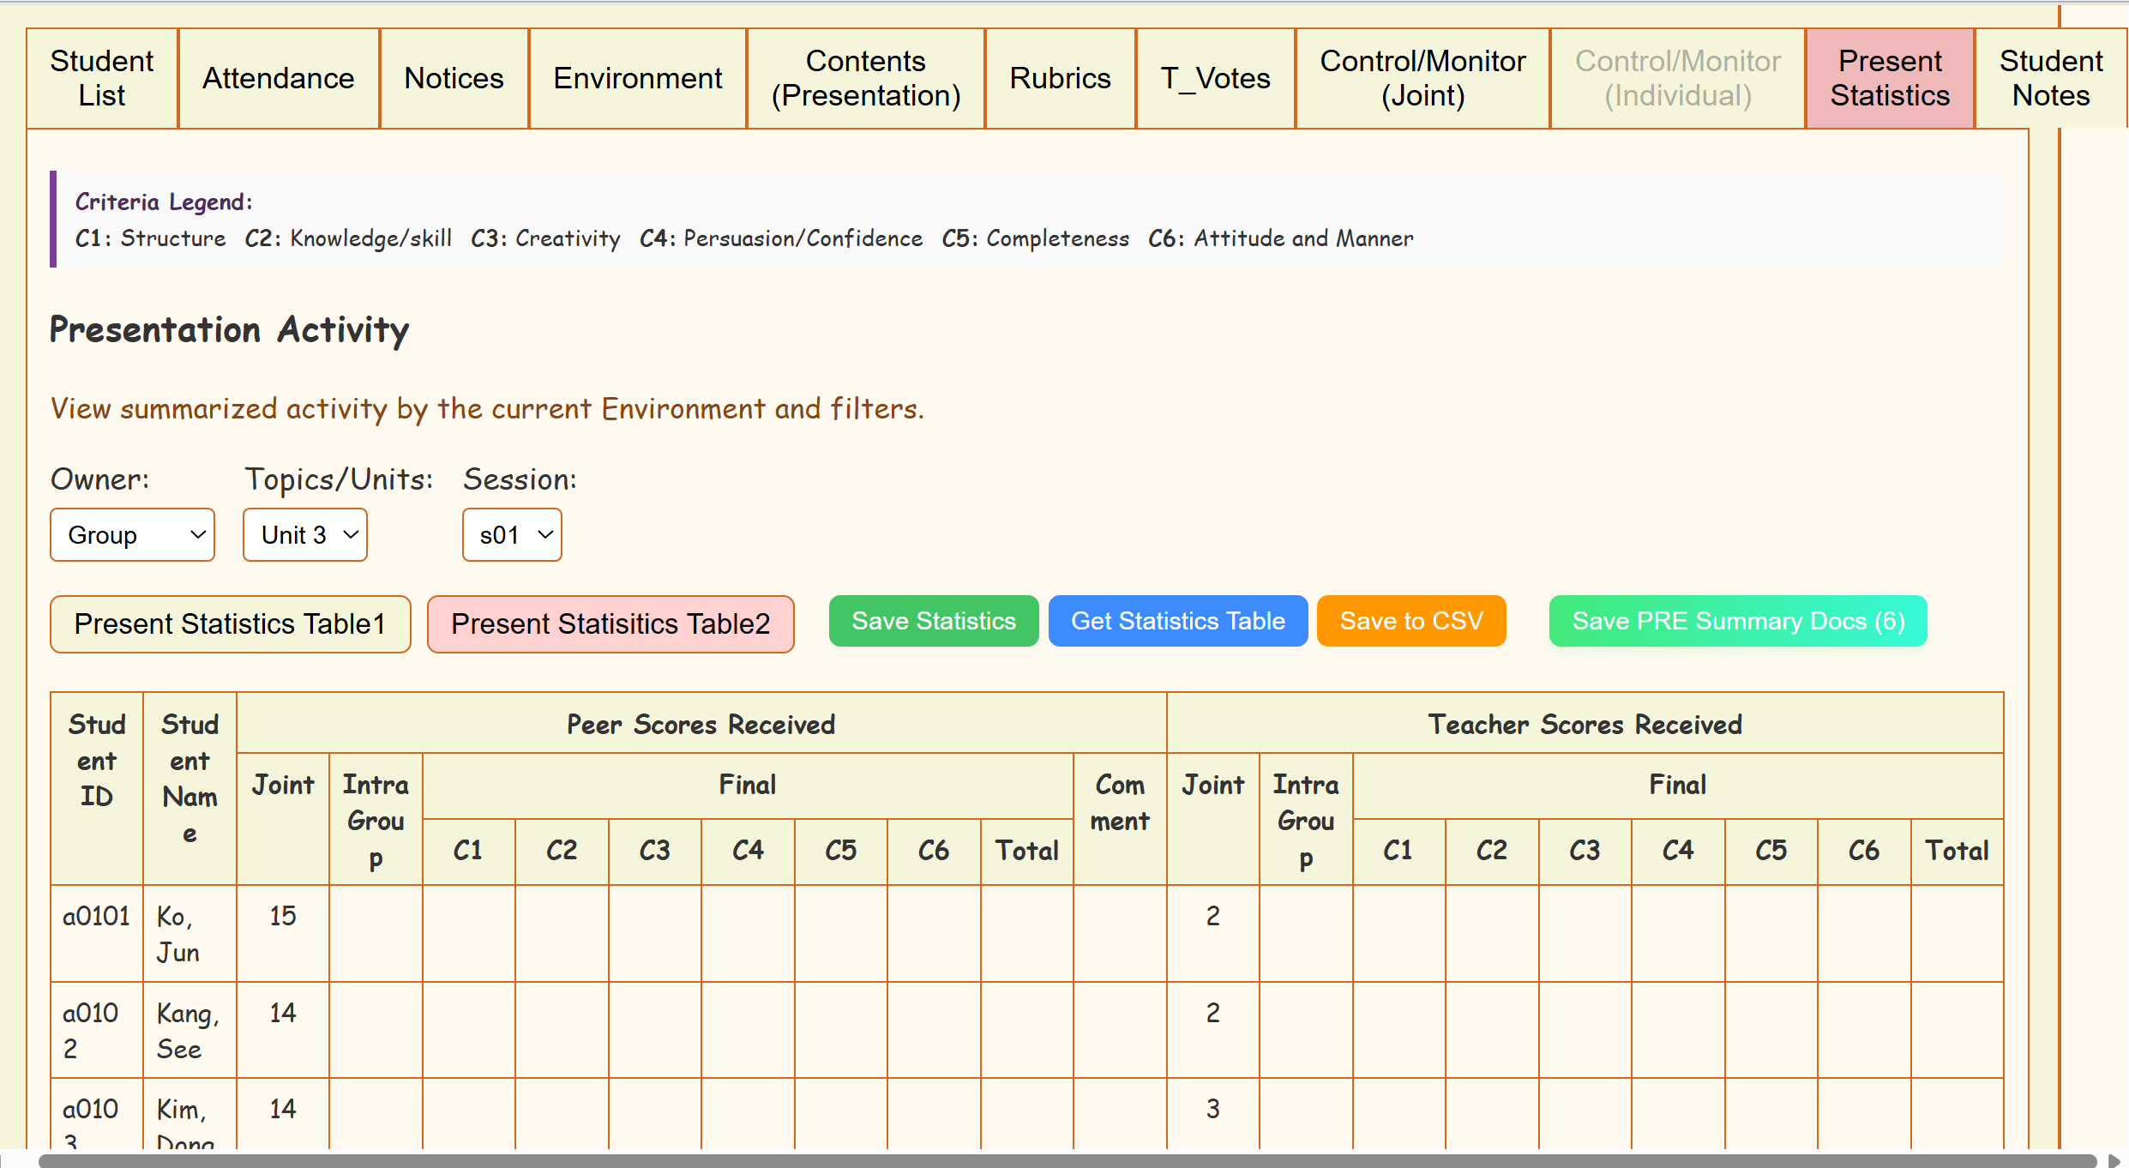Export using the Save to CSV button
Image resolution: width=2129 pixels, height=1168 pixels.
click(x=1410, y=621)
